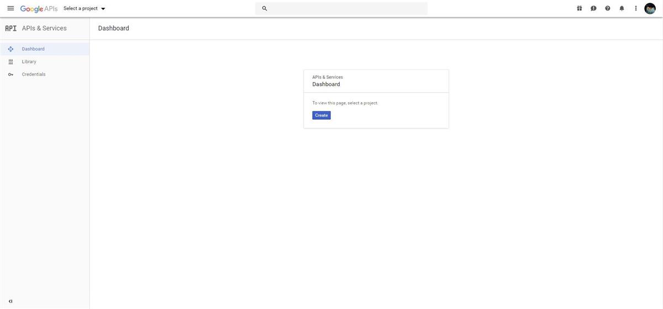The image size is (663, 309).
Task: Open the help question mark icon
Action: coord(608,8)
